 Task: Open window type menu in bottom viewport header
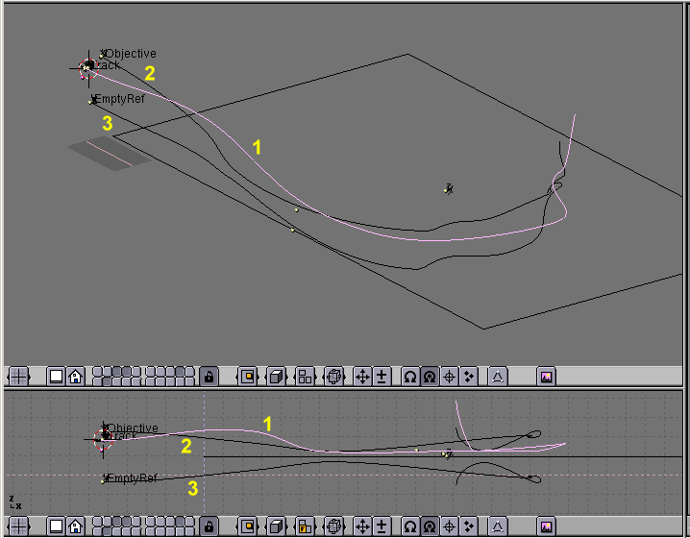[19, 526]
